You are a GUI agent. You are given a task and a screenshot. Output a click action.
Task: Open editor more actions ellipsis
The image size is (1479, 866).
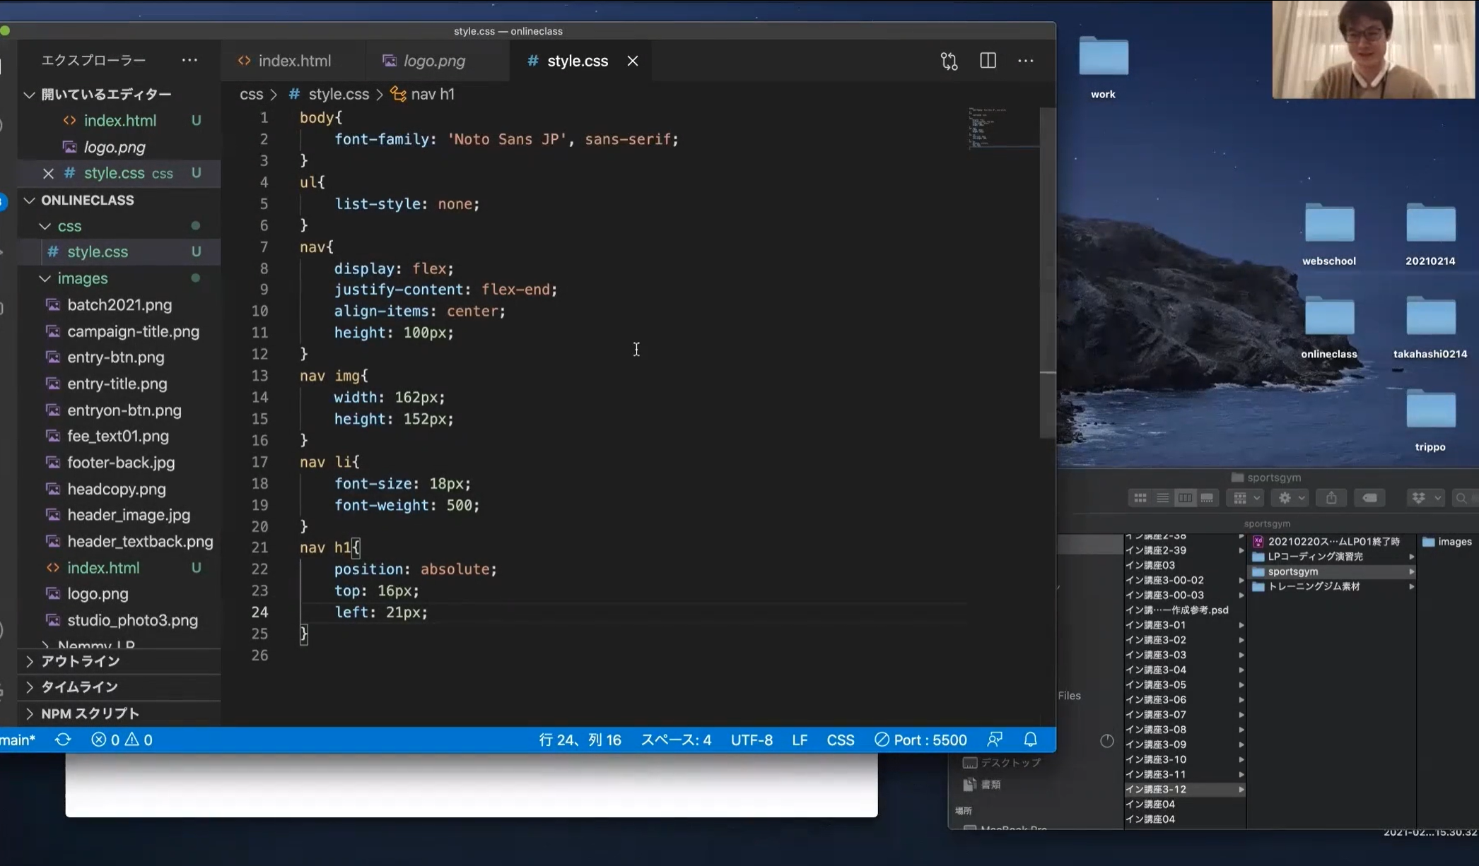(1025, 61)
